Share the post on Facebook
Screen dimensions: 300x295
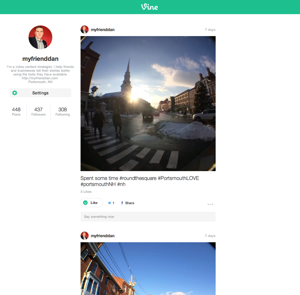point(127,203)
